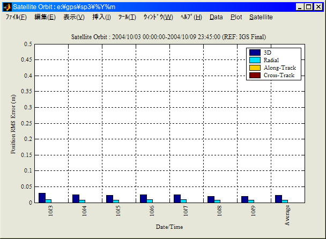326x239 pixels.
Task: Open the ツール(T) menu
Action: [127, 17]
